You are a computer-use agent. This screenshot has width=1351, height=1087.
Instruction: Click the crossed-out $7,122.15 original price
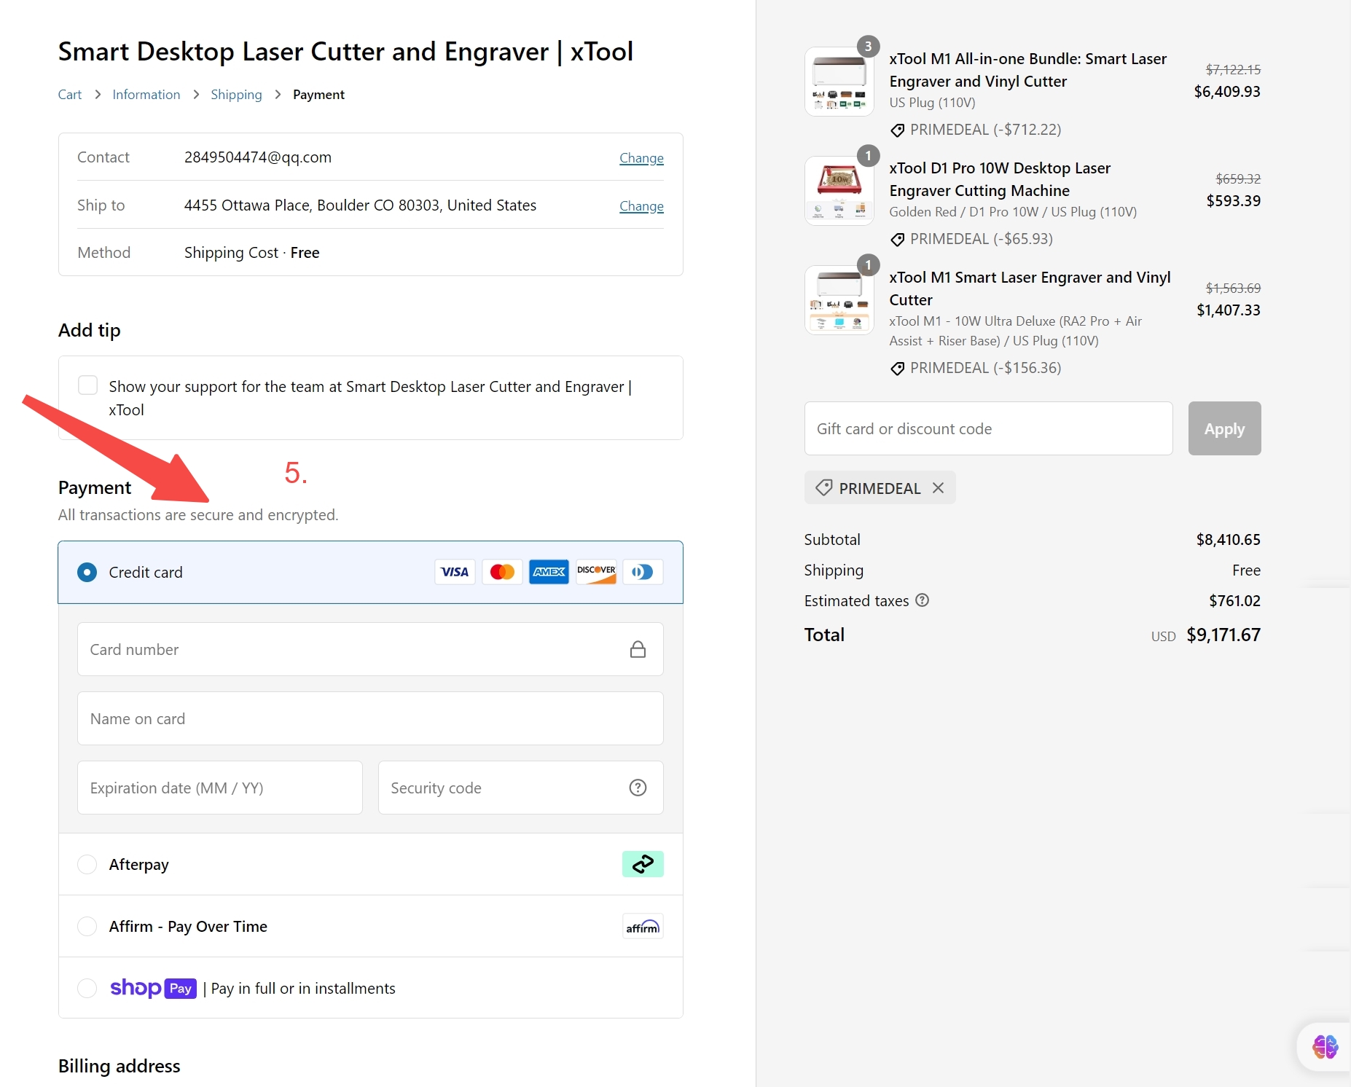pyautogui.click(x=1233, y=70)
